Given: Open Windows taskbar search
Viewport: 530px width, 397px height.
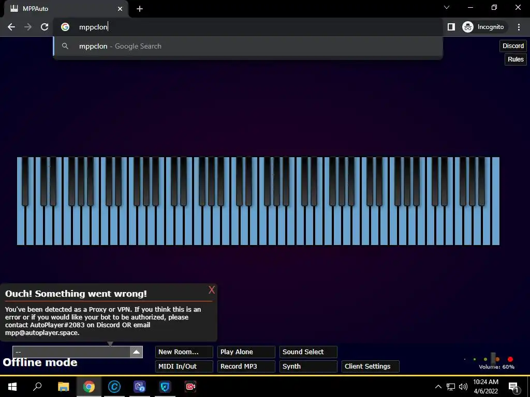Looking at the screenshot, I should point(37,387).
